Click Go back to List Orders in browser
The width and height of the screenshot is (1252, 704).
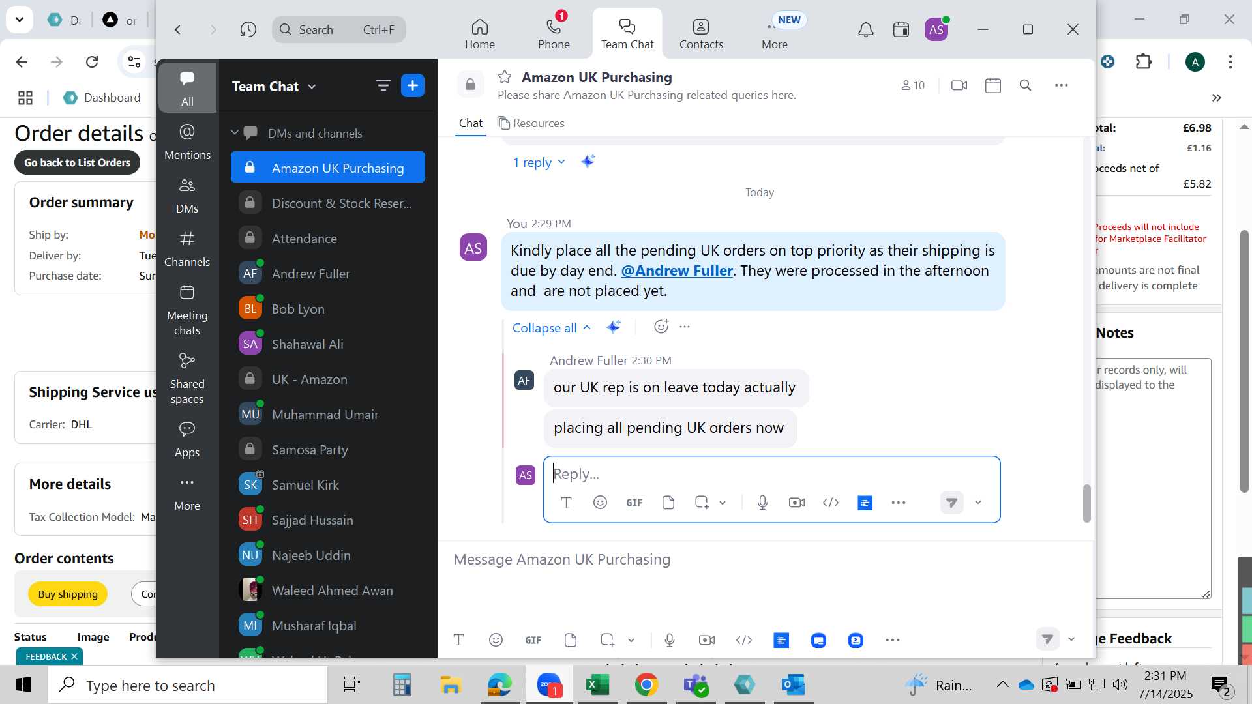click(77, 162)
